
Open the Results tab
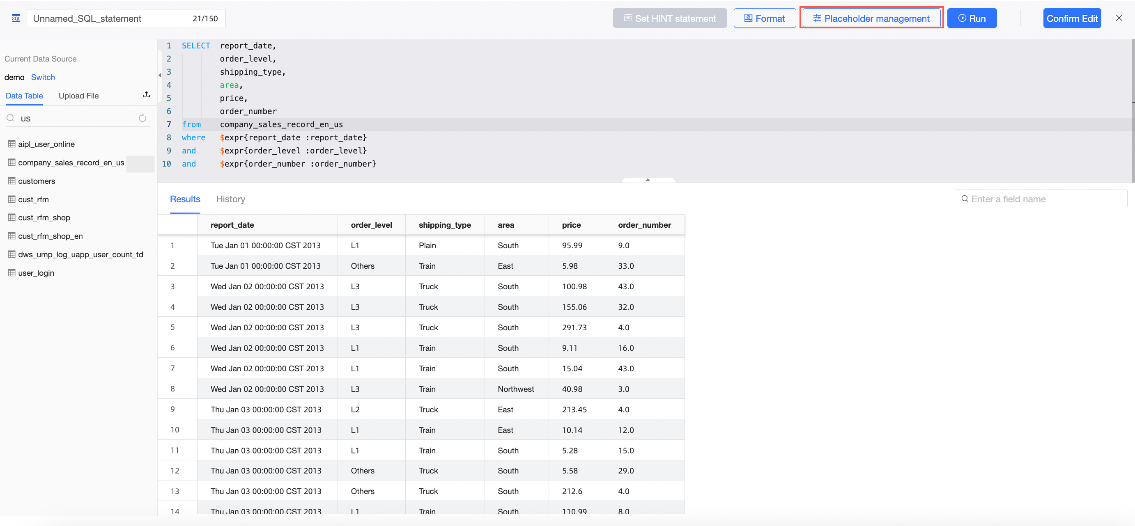(x=185, y=199)
